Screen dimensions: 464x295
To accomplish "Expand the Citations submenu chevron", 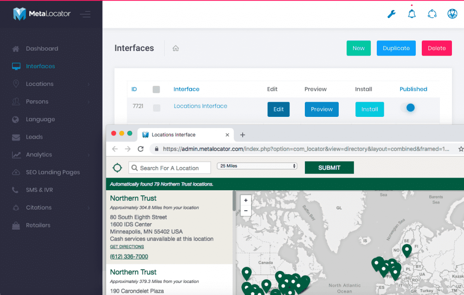I will coord(89,208).
